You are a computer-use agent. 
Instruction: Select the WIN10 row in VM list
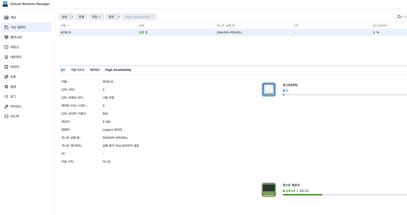click(233, 32)
